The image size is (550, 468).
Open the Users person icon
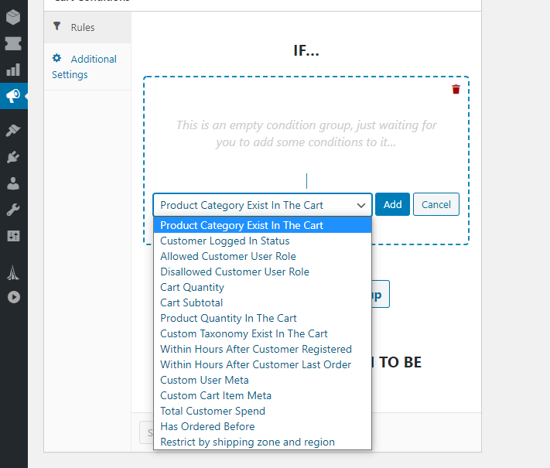pos(13,183)
